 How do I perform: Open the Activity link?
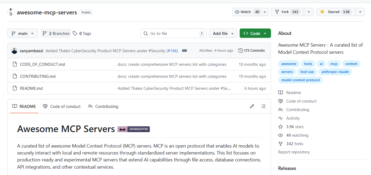tap(289, 118)
